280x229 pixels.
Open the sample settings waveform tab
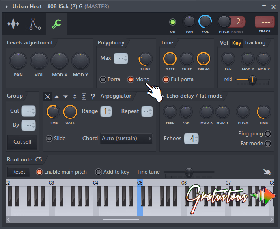(x=13, y=24)
